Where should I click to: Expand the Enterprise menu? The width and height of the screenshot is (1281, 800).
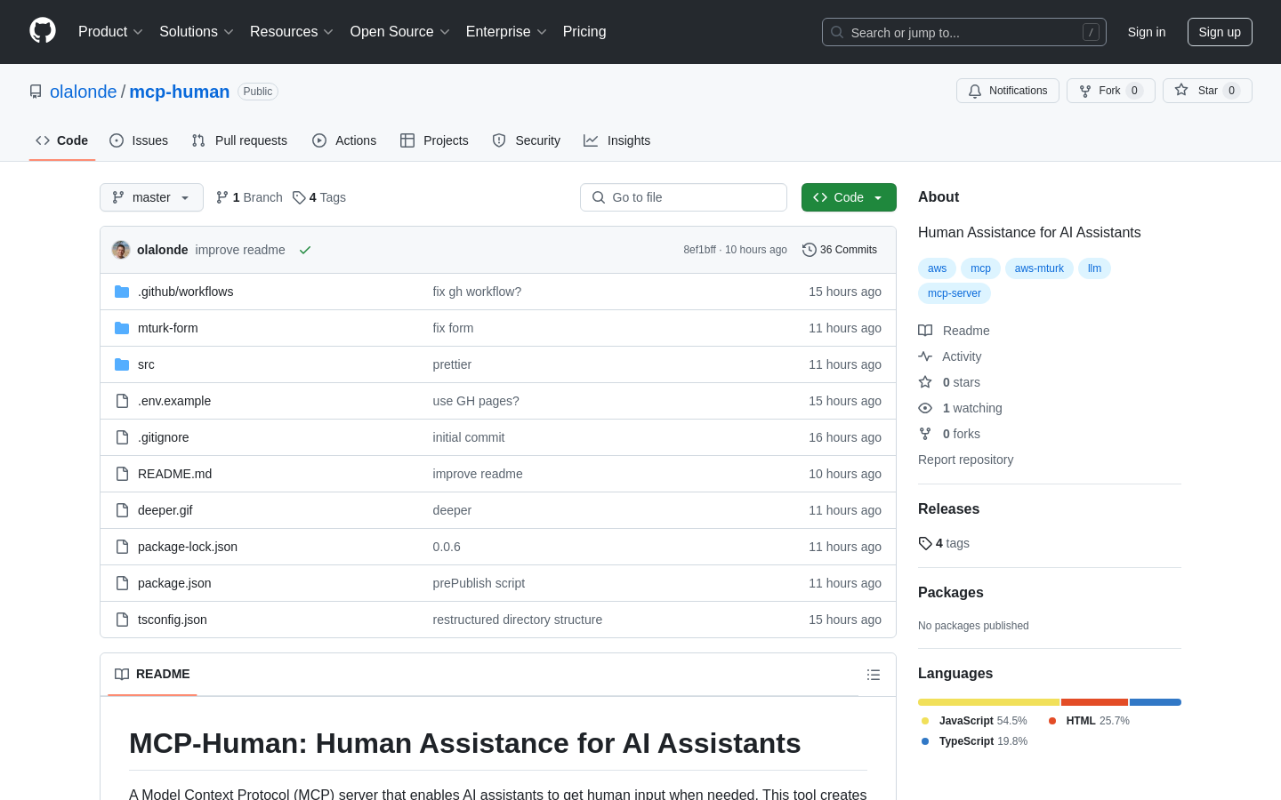[506, 32]
